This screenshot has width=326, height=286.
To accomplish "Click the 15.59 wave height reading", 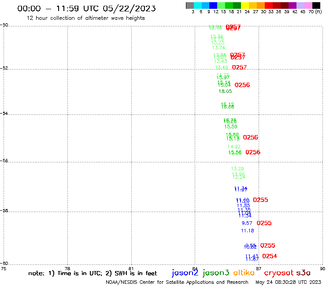I will click(x=231, y=126).
